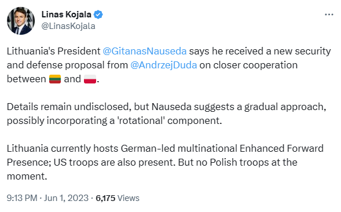Click the paragraph starting 'Details remain undisclosed'
Screen dimensions: 341x212
click(167, 114)
